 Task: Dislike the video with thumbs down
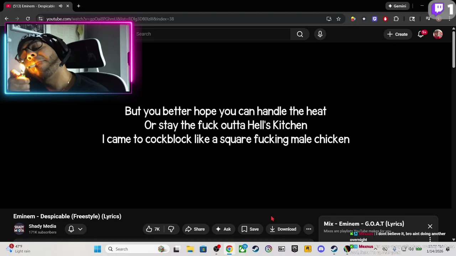coord(171,229)
